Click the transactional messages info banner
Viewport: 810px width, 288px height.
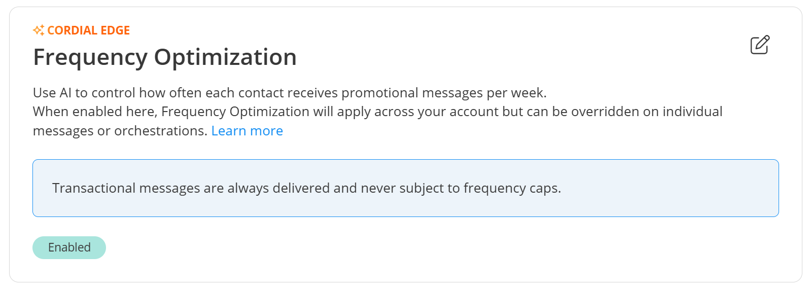[x=406, y=188]
